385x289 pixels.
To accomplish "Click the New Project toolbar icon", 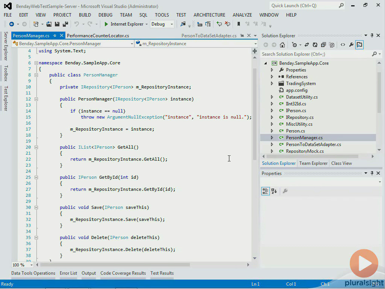I will (36, 24).
